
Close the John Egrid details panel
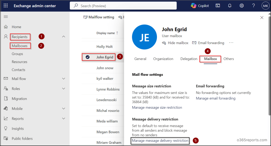262,18
